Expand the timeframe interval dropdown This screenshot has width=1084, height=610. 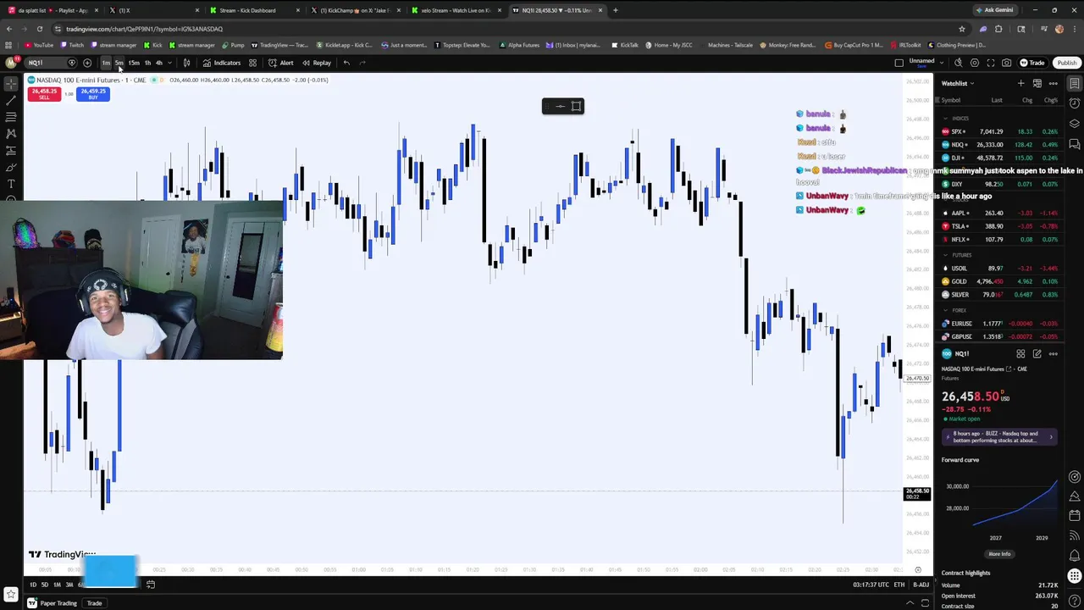coord(169,63)
